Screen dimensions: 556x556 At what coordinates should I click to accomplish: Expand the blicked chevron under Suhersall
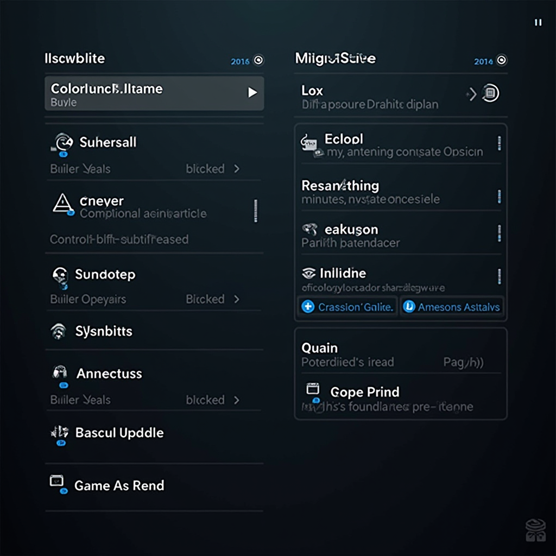pos(237,169)
